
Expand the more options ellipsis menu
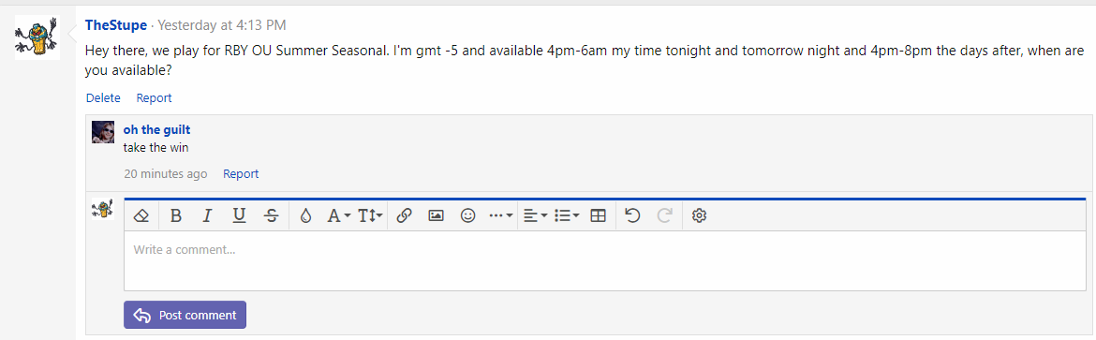pos(501,216)
